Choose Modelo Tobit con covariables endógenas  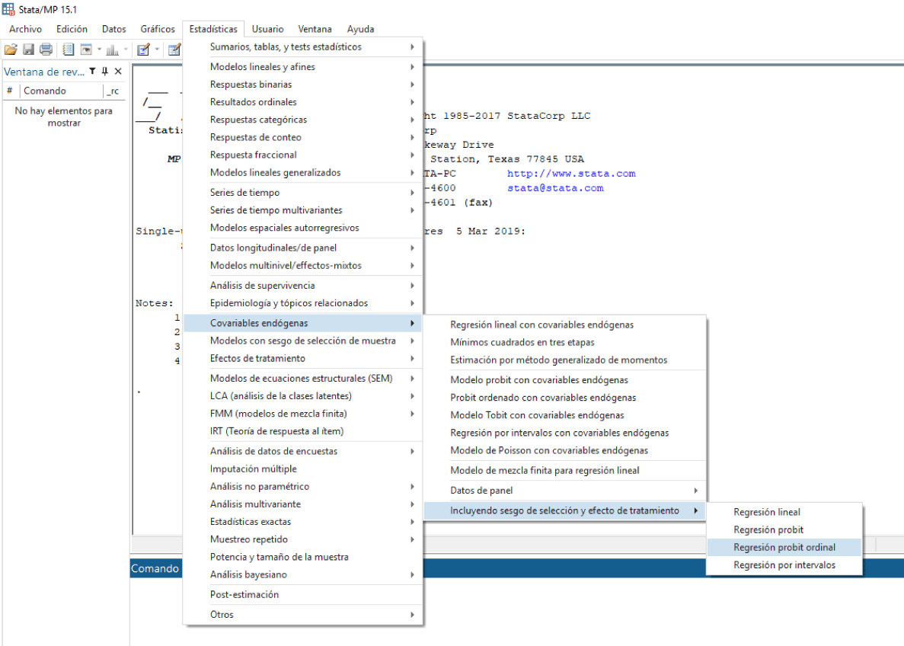coord(565,415)
